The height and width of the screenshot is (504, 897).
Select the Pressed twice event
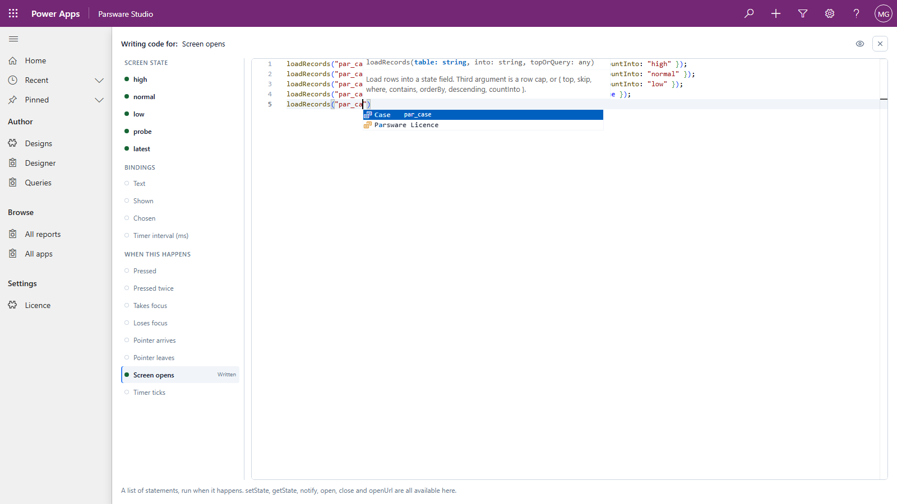point(181,288)
